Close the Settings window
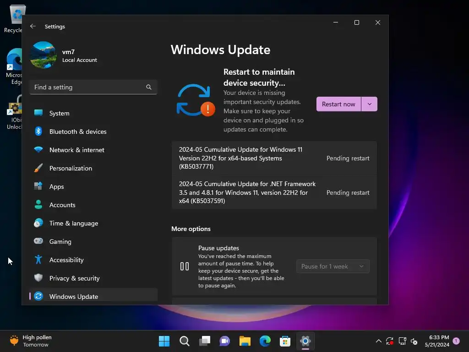 pyautogui.click(x=378, y=22)
